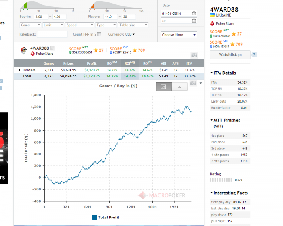Collapse the ITM Details section
This screenshot has height=226, width=283.
click(211, 73)
